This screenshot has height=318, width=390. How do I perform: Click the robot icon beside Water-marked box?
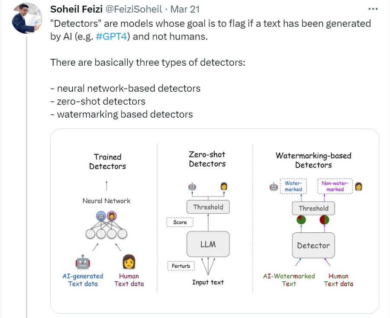274,186
